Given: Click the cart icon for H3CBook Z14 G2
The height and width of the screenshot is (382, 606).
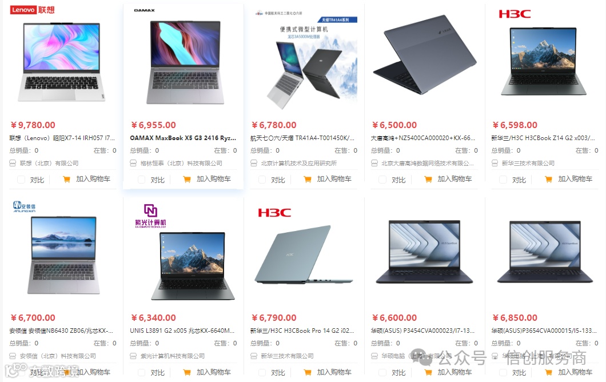Looking at the screenshot, I should pyautogui.click(x=549, y=180).
